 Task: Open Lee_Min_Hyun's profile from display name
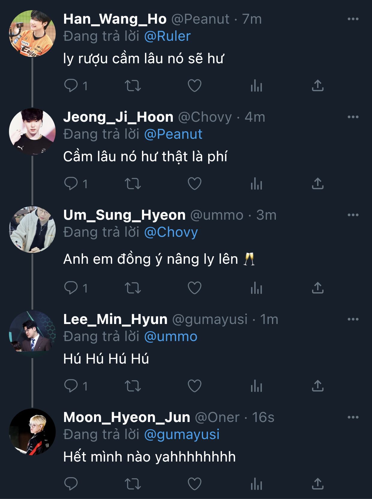[115, 319]
